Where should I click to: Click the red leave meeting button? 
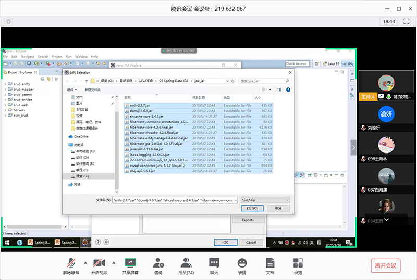pos(386,265)
